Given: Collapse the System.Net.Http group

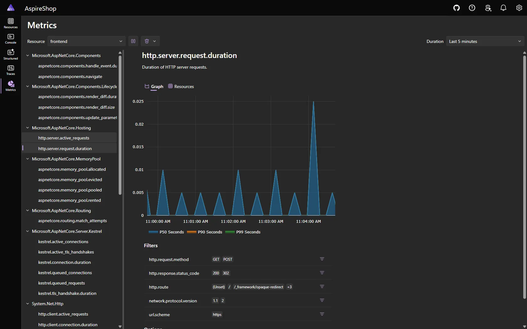Looking at the screenshot, I should coord(28,304).
